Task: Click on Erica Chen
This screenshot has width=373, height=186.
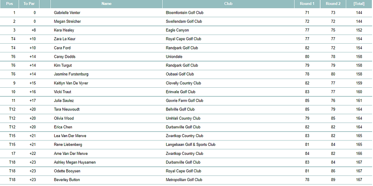Action: coord(63,127)
